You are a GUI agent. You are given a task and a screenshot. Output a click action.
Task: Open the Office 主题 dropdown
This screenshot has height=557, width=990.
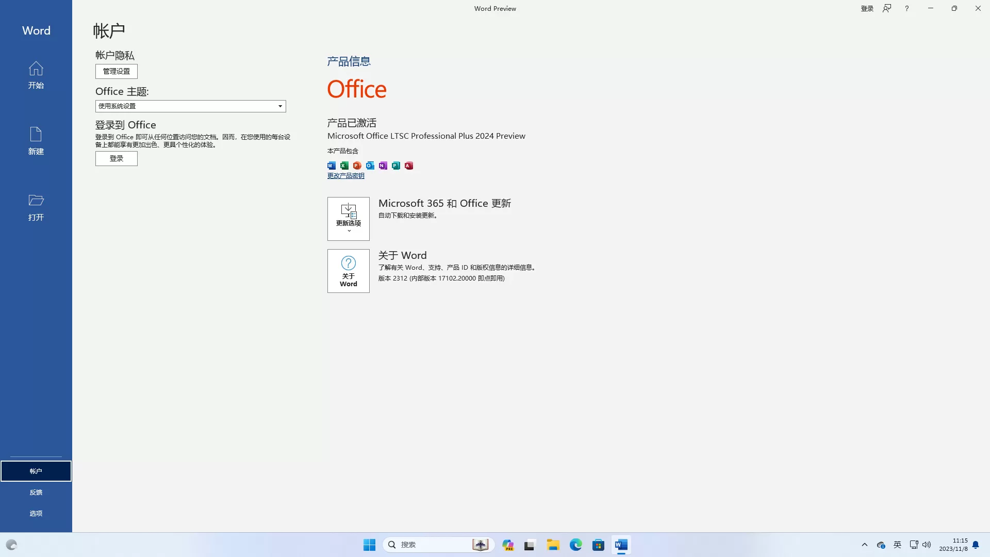click(190, 106)
